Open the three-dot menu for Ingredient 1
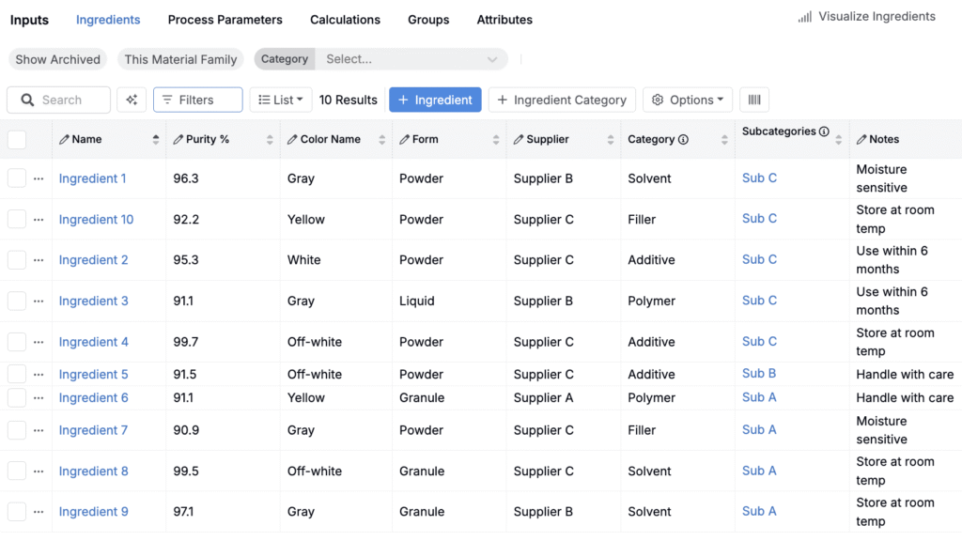 39,178
